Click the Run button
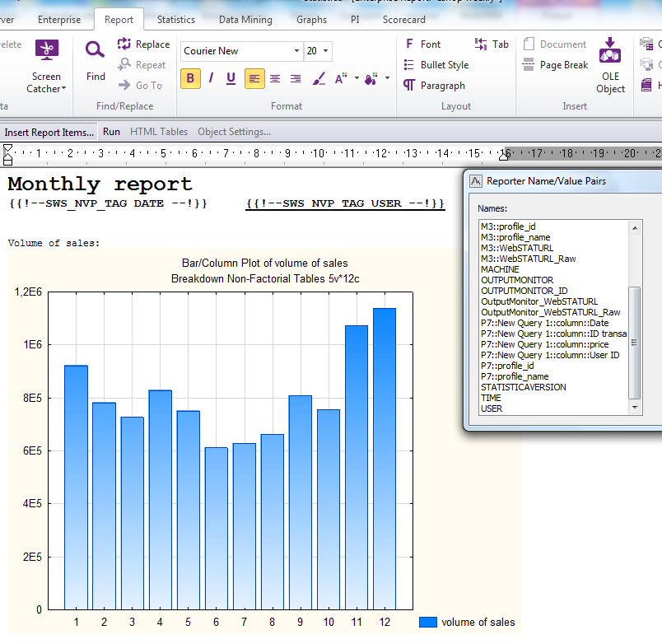 tap(111, 132)
